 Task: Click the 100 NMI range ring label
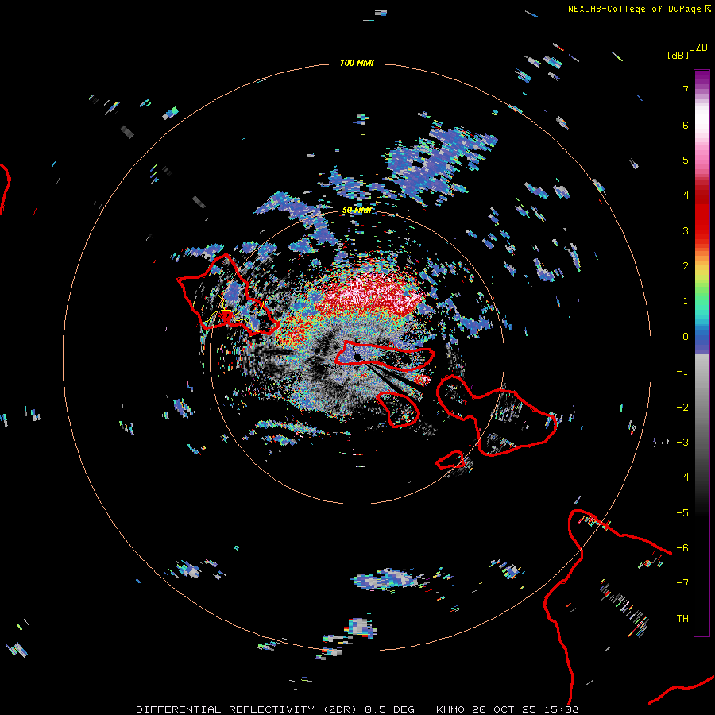[357, 63]
